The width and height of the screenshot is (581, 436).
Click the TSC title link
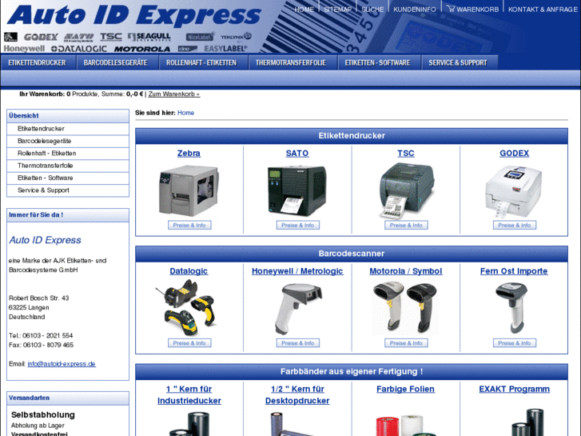[x=406, y=154]
